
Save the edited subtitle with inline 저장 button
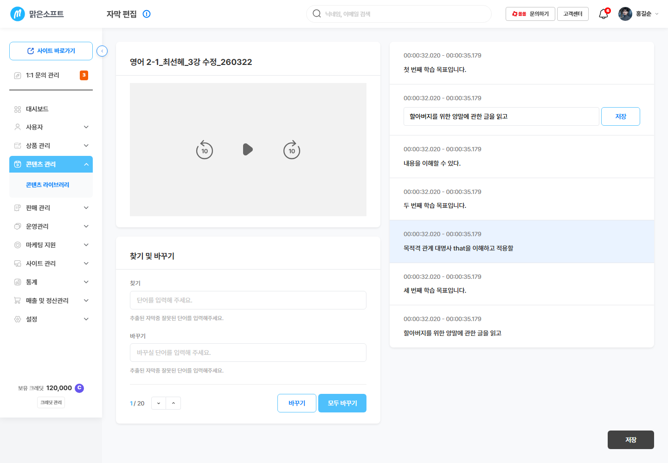621,116
